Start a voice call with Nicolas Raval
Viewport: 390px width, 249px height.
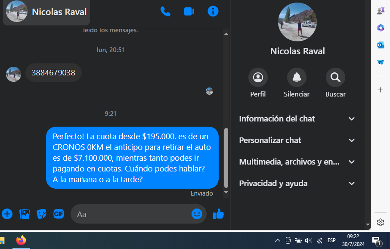coord(165,12)
